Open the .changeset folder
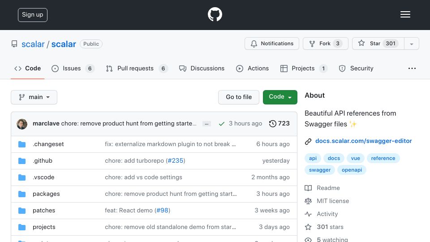Screen dimensions: 430x242 48,144
